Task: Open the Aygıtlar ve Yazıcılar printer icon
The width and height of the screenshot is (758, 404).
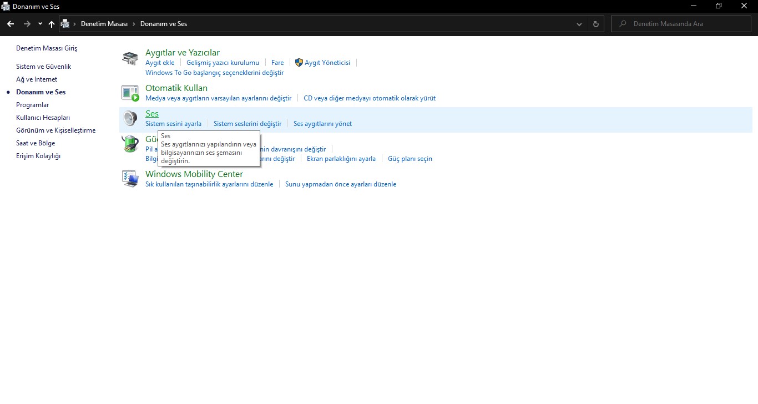Action: [x=130, y=58]
